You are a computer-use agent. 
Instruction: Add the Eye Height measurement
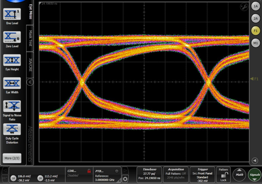[12, 60]
